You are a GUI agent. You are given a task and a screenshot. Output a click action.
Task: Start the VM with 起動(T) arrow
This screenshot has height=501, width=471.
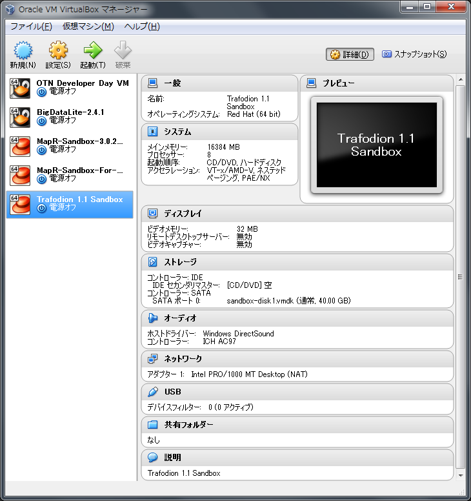pyautogui.click(x=93, y=50)
